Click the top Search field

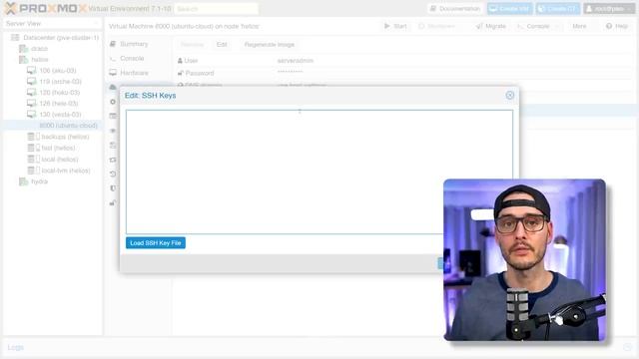[x=216, y=9]
